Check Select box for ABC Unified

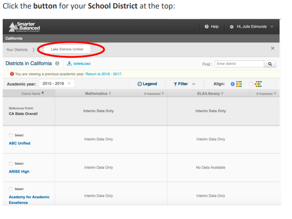pyautogui.click(x=11, y=136)
